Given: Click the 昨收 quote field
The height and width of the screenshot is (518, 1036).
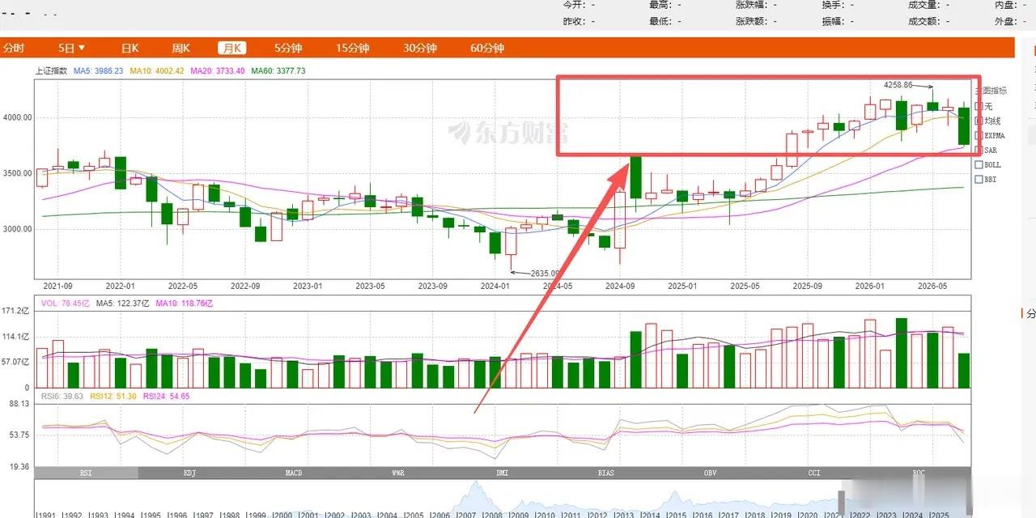Looking at the screenshot, I should (x=580, y=21).
